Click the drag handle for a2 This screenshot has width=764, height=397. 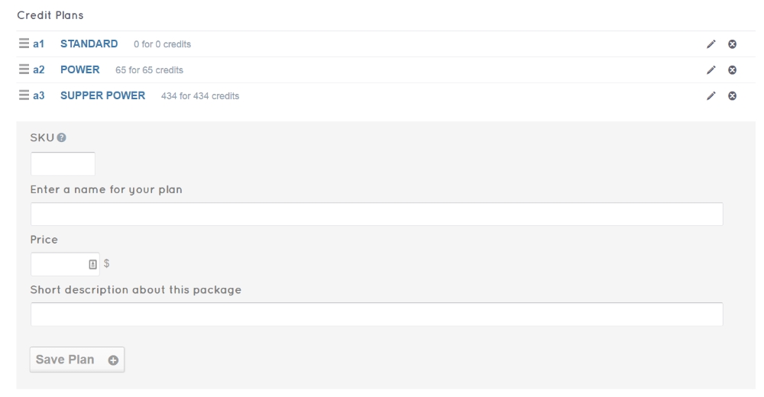click(x=24, y=69)
